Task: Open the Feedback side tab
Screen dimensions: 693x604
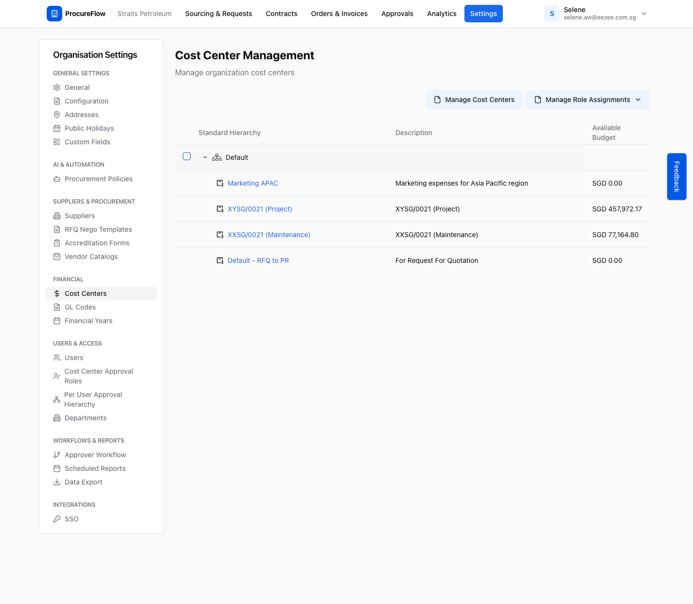Action: click(676, 176)
